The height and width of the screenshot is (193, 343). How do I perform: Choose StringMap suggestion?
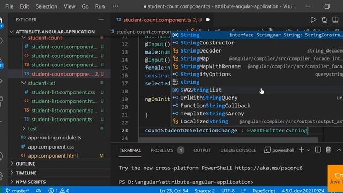[x=257, y=58]
